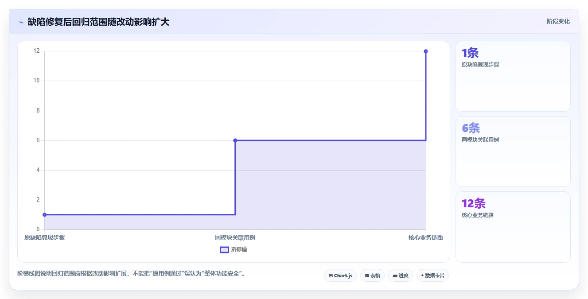Click the data point at 同模块关联用例
The image size is (588, 299).
tap(235, 140)
